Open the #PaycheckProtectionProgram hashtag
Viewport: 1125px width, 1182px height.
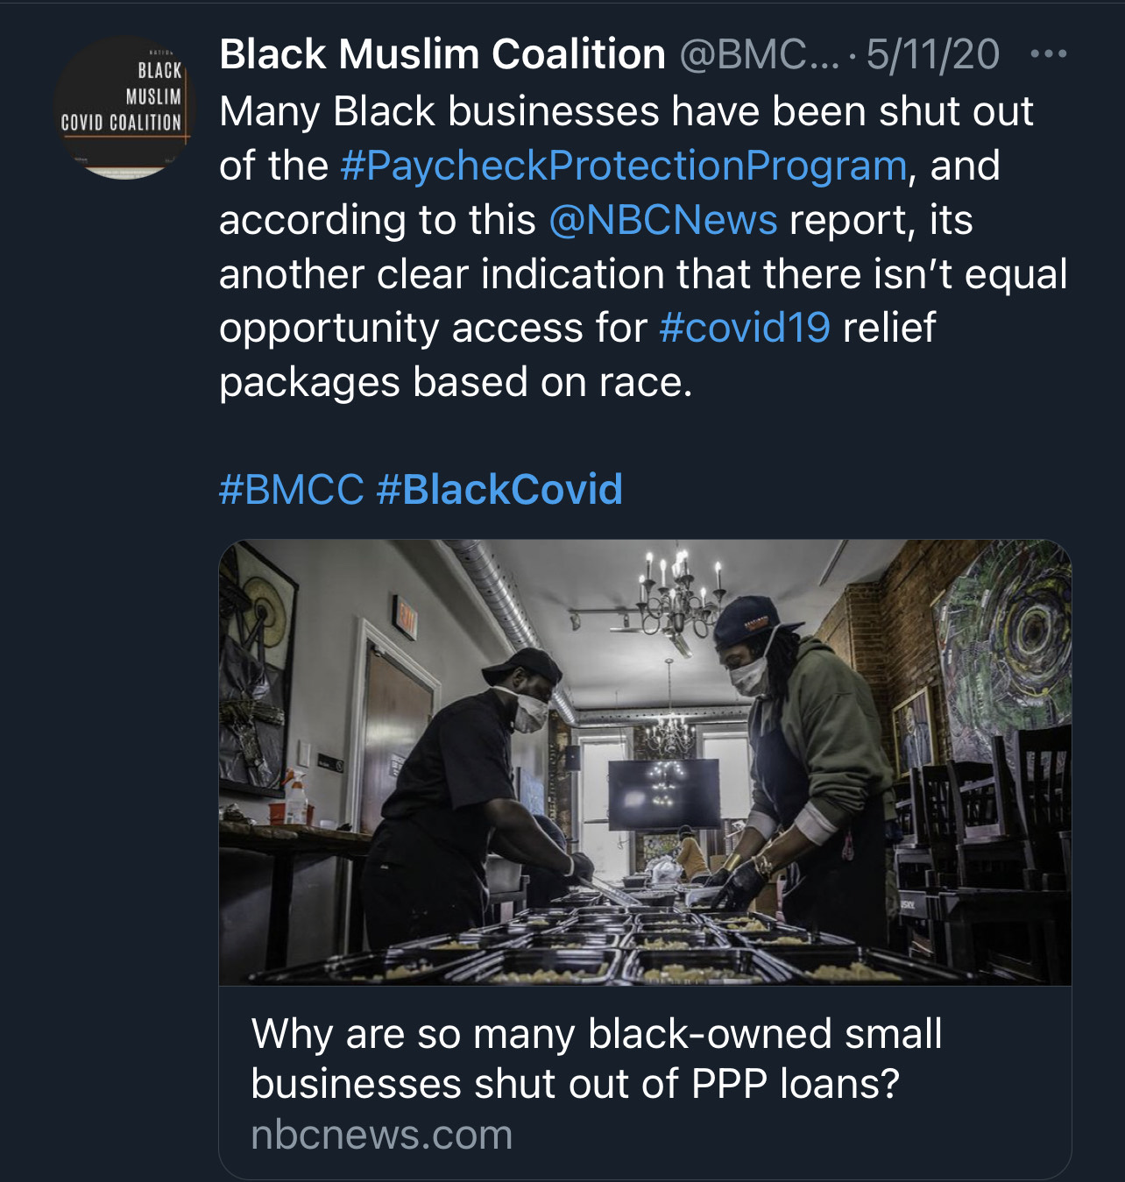[623, 166]
